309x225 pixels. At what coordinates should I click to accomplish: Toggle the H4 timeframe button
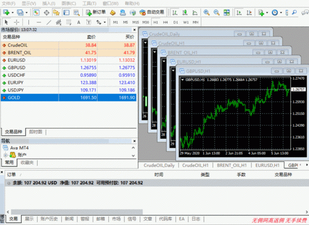tap(165, 22)
